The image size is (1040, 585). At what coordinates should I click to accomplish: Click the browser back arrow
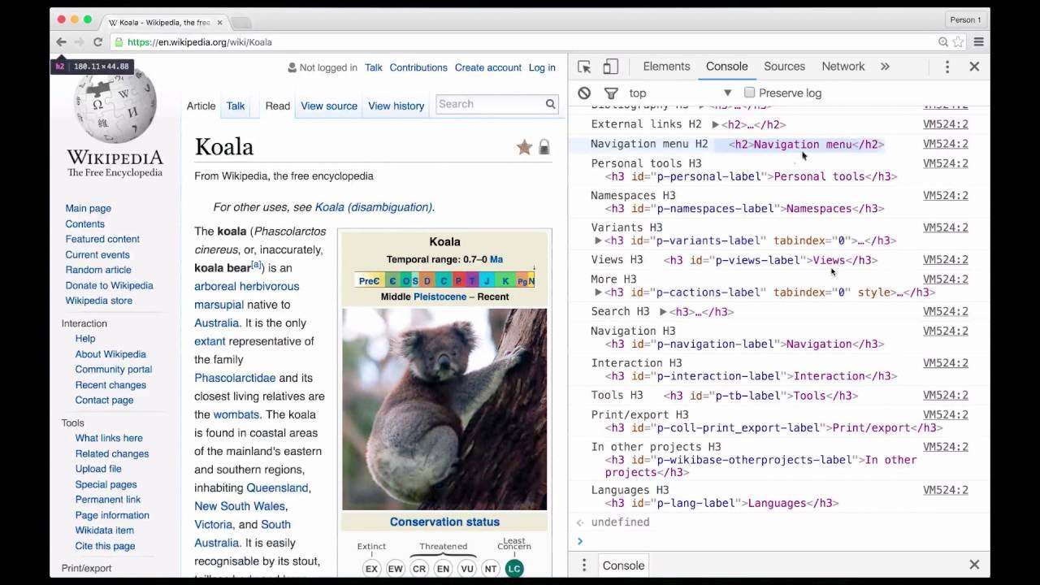coord(61,42)
